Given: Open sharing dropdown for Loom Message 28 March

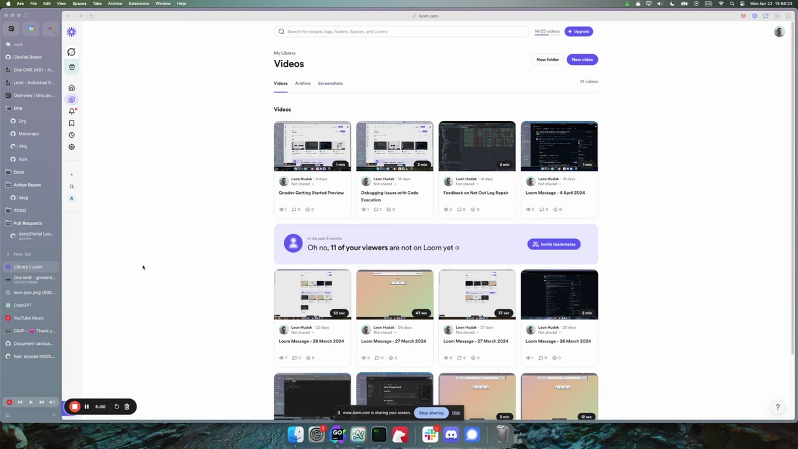Looking at the screenshot, I should (302, 332).
